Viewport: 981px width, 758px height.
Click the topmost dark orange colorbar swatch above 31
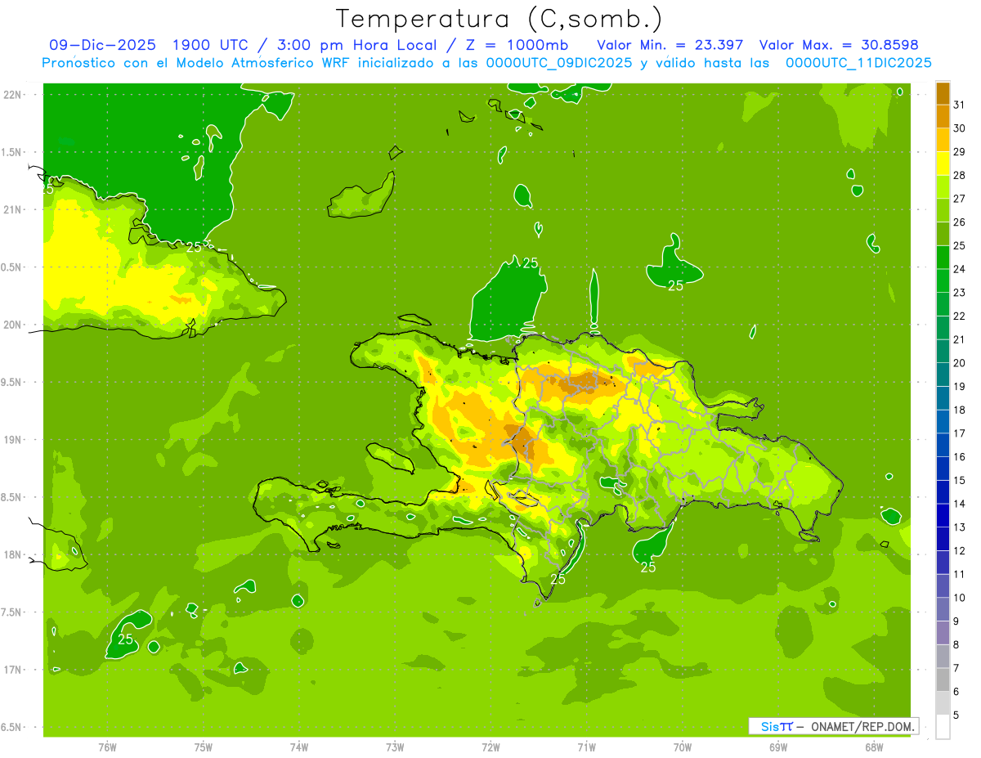coord(943,93)
